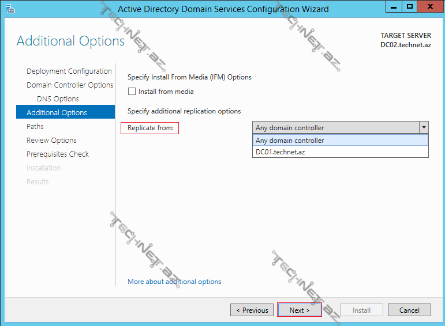Close the Active Directory wizard window

(x=431, y=7)
